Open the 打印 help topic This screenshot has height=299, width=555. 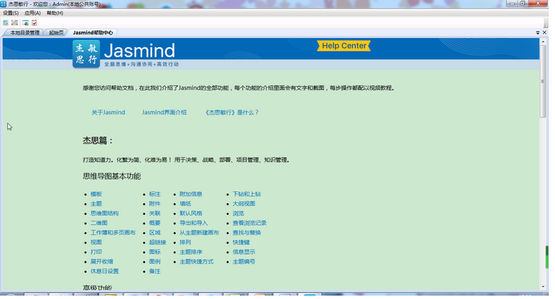tap(96, 252)
